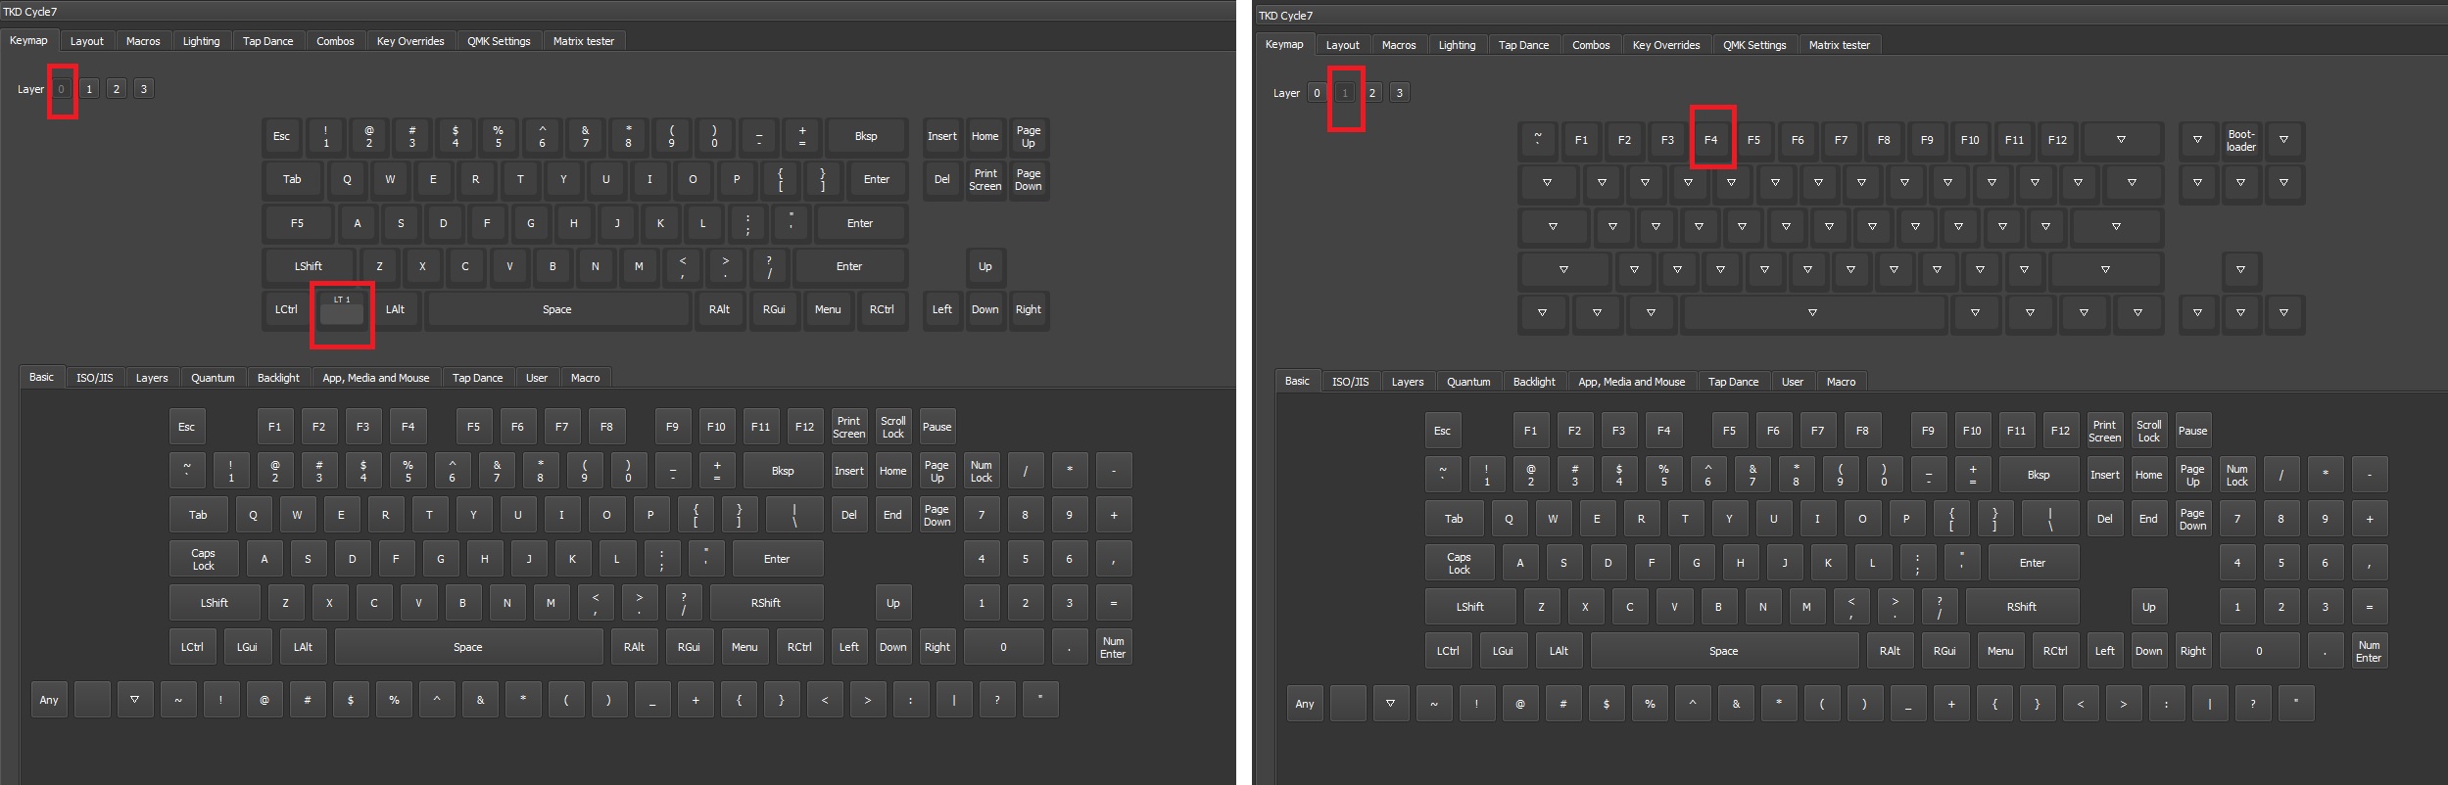Image resolution: width=2448 pixels, height=785 pixels.
Task: Select Layers keycode tab in the right window
Action: pyautogui.click(x=1408, y=382)
